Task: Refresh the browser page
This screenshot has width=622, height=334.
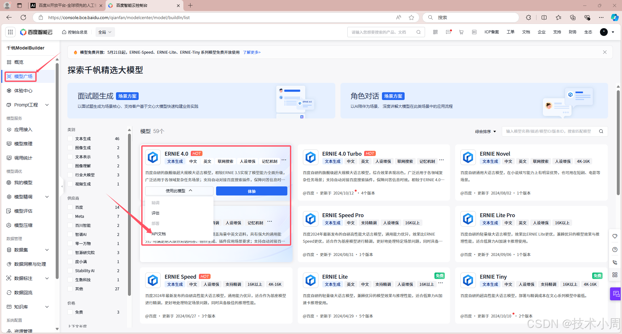Action: pyautogui.click(x=23, y=17)
